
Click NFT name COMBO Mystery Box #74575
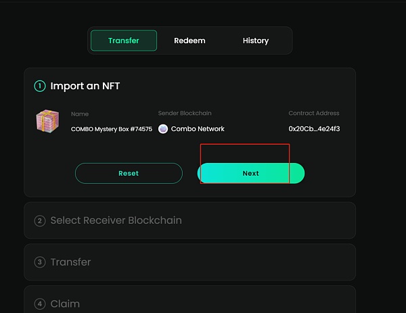point(112,129)
